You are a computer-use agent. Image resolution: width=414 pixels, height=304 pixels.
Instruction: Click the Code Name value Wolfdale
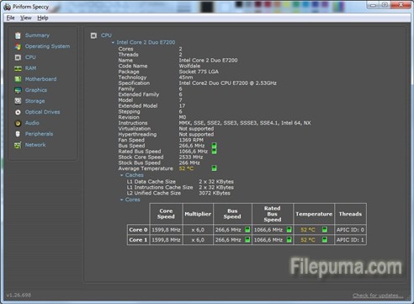pos(189,66)
